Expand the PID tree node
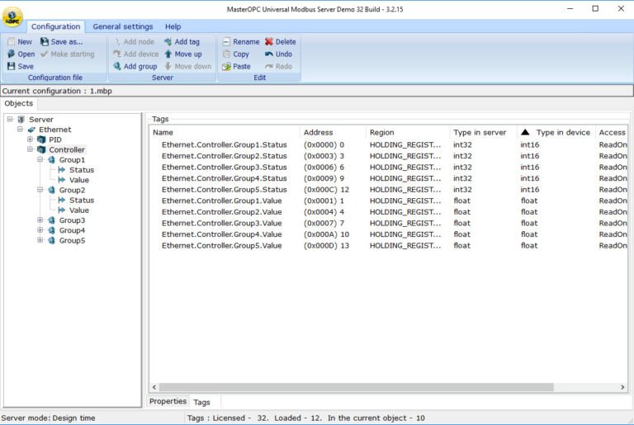 coord(30,139)
